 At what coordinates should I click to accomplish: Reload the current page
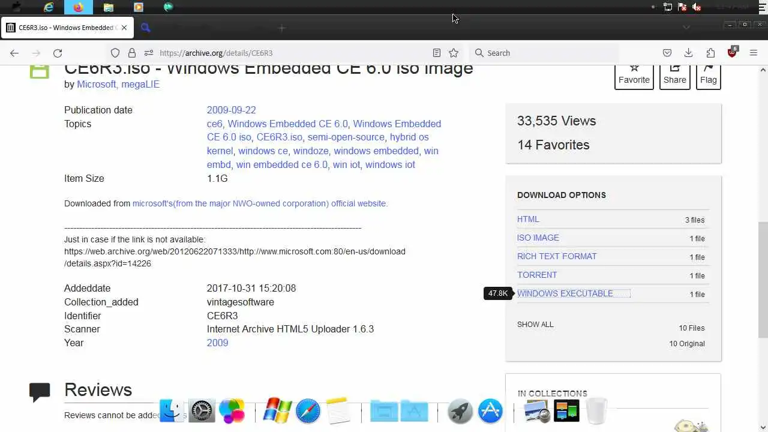(x=58, y=53)
